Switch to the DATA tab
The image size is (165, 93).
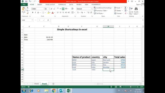tap(71, 5)
